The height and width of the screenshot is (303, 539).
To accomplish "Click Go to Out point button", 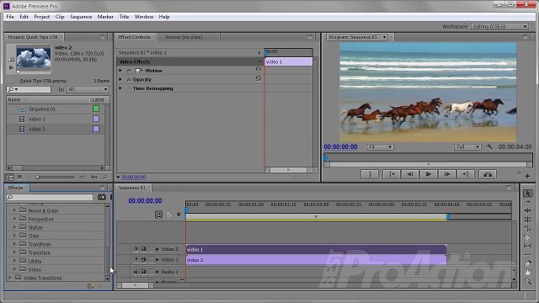I will tap(466, 174).
